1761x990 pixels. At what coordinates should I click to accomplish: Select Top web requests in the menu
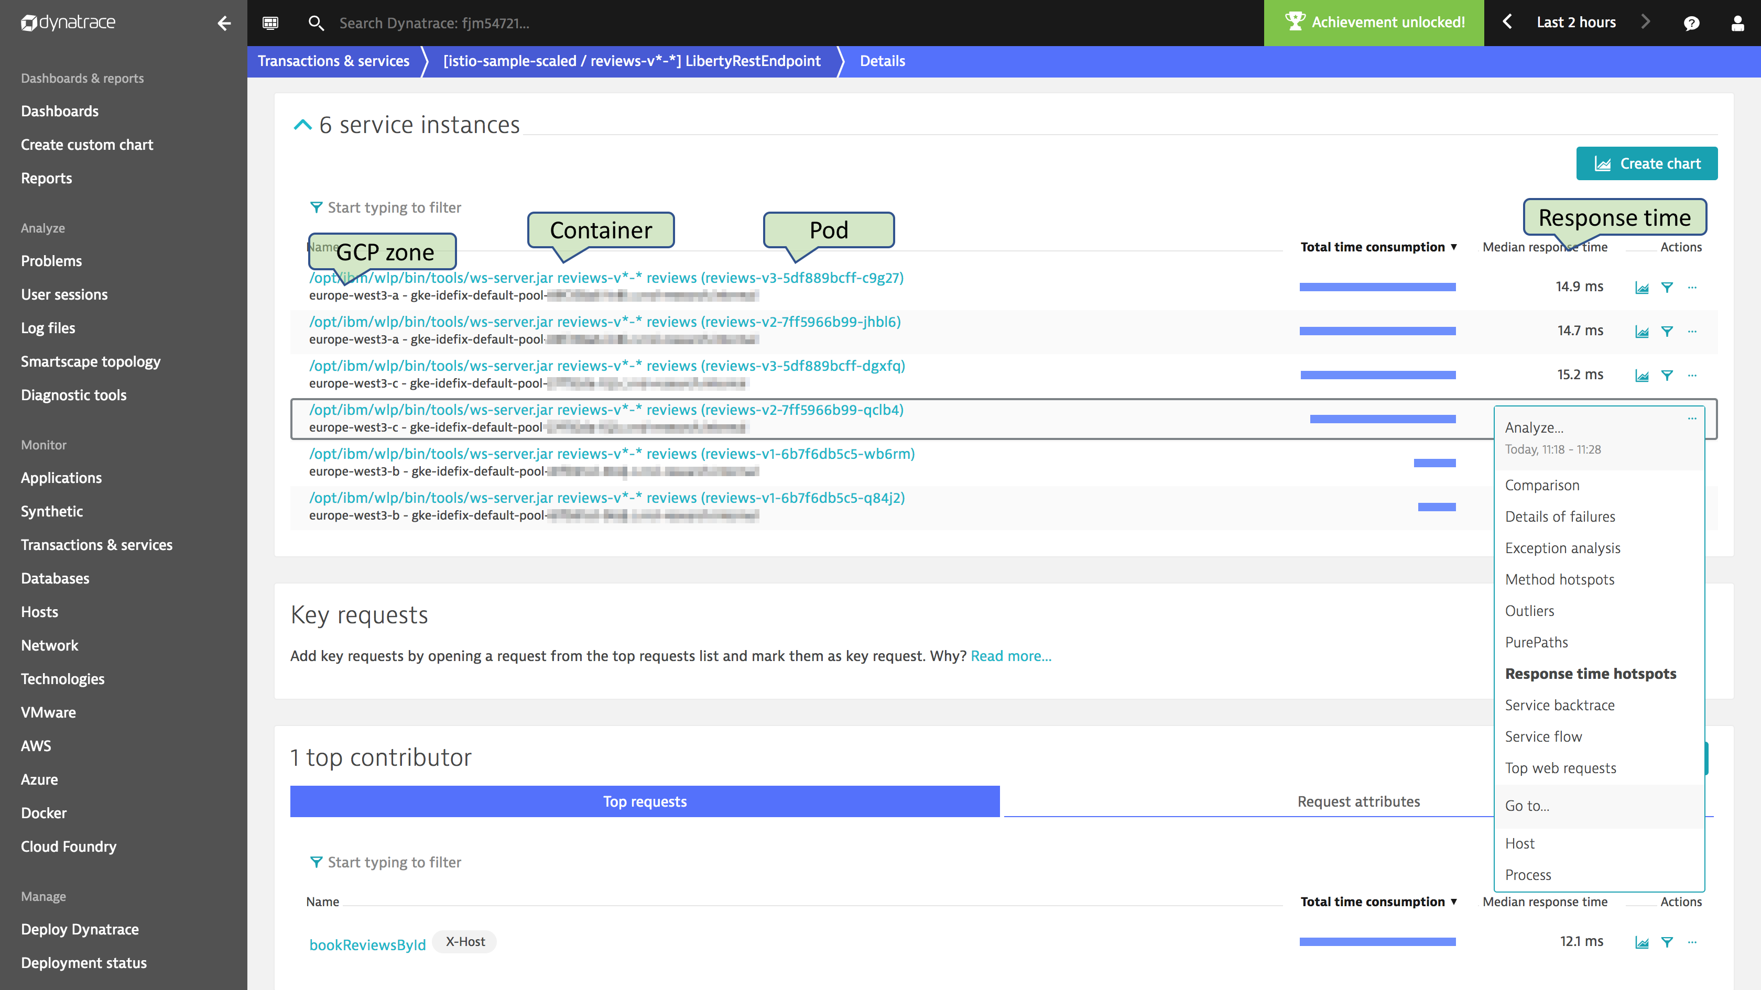click(1560, 768)
